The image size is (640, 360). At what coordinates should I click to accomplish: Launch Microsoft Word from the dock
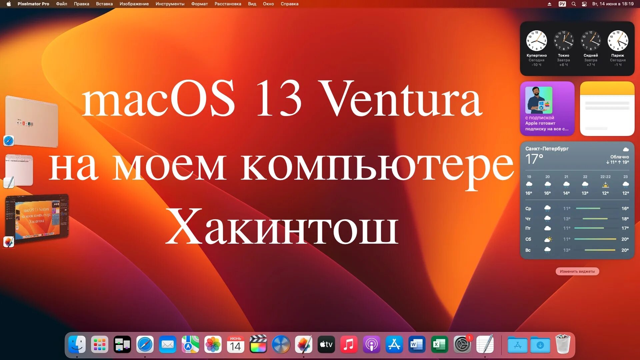(417, 344)
